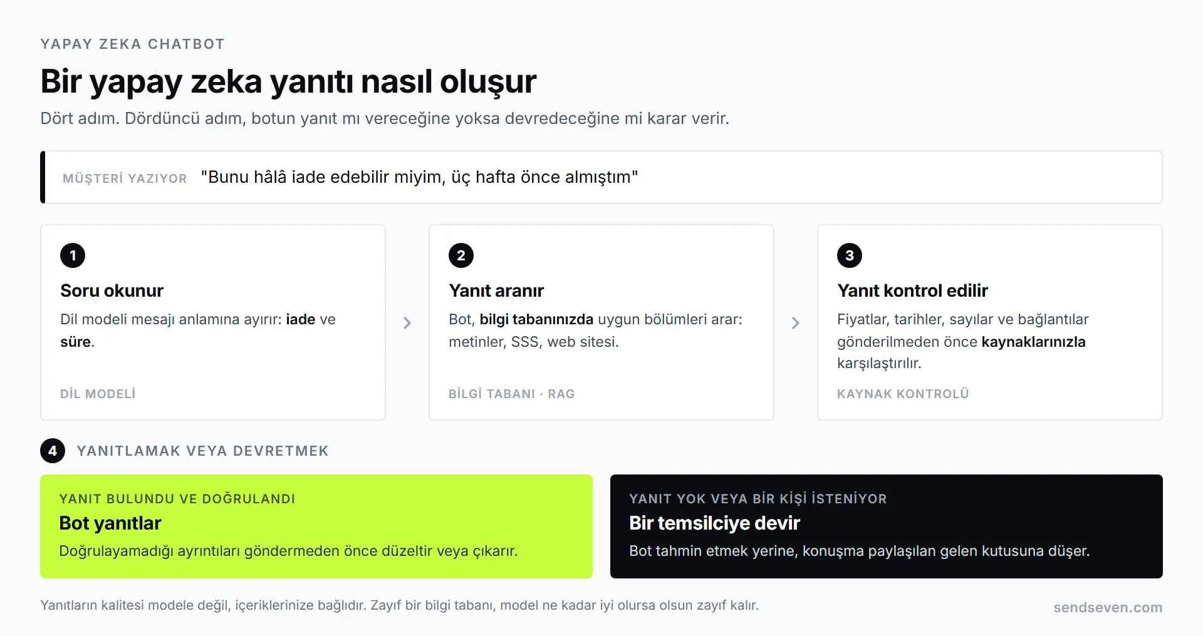
Task: Click the YANIT BULUNDU VE DOĞRULANDI label
Action: pyautogui.click(x=177, y=499)
